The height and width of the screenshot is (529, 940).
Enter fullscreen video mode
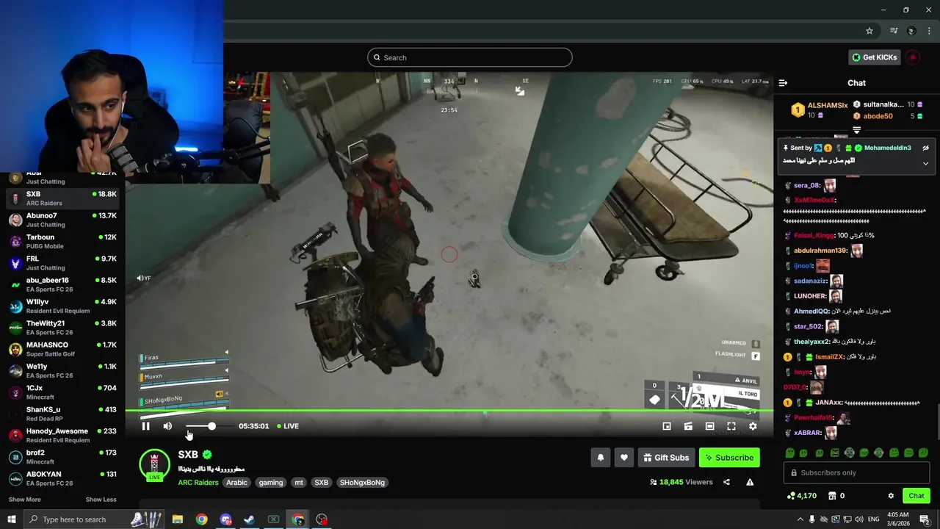click(731, 426)
